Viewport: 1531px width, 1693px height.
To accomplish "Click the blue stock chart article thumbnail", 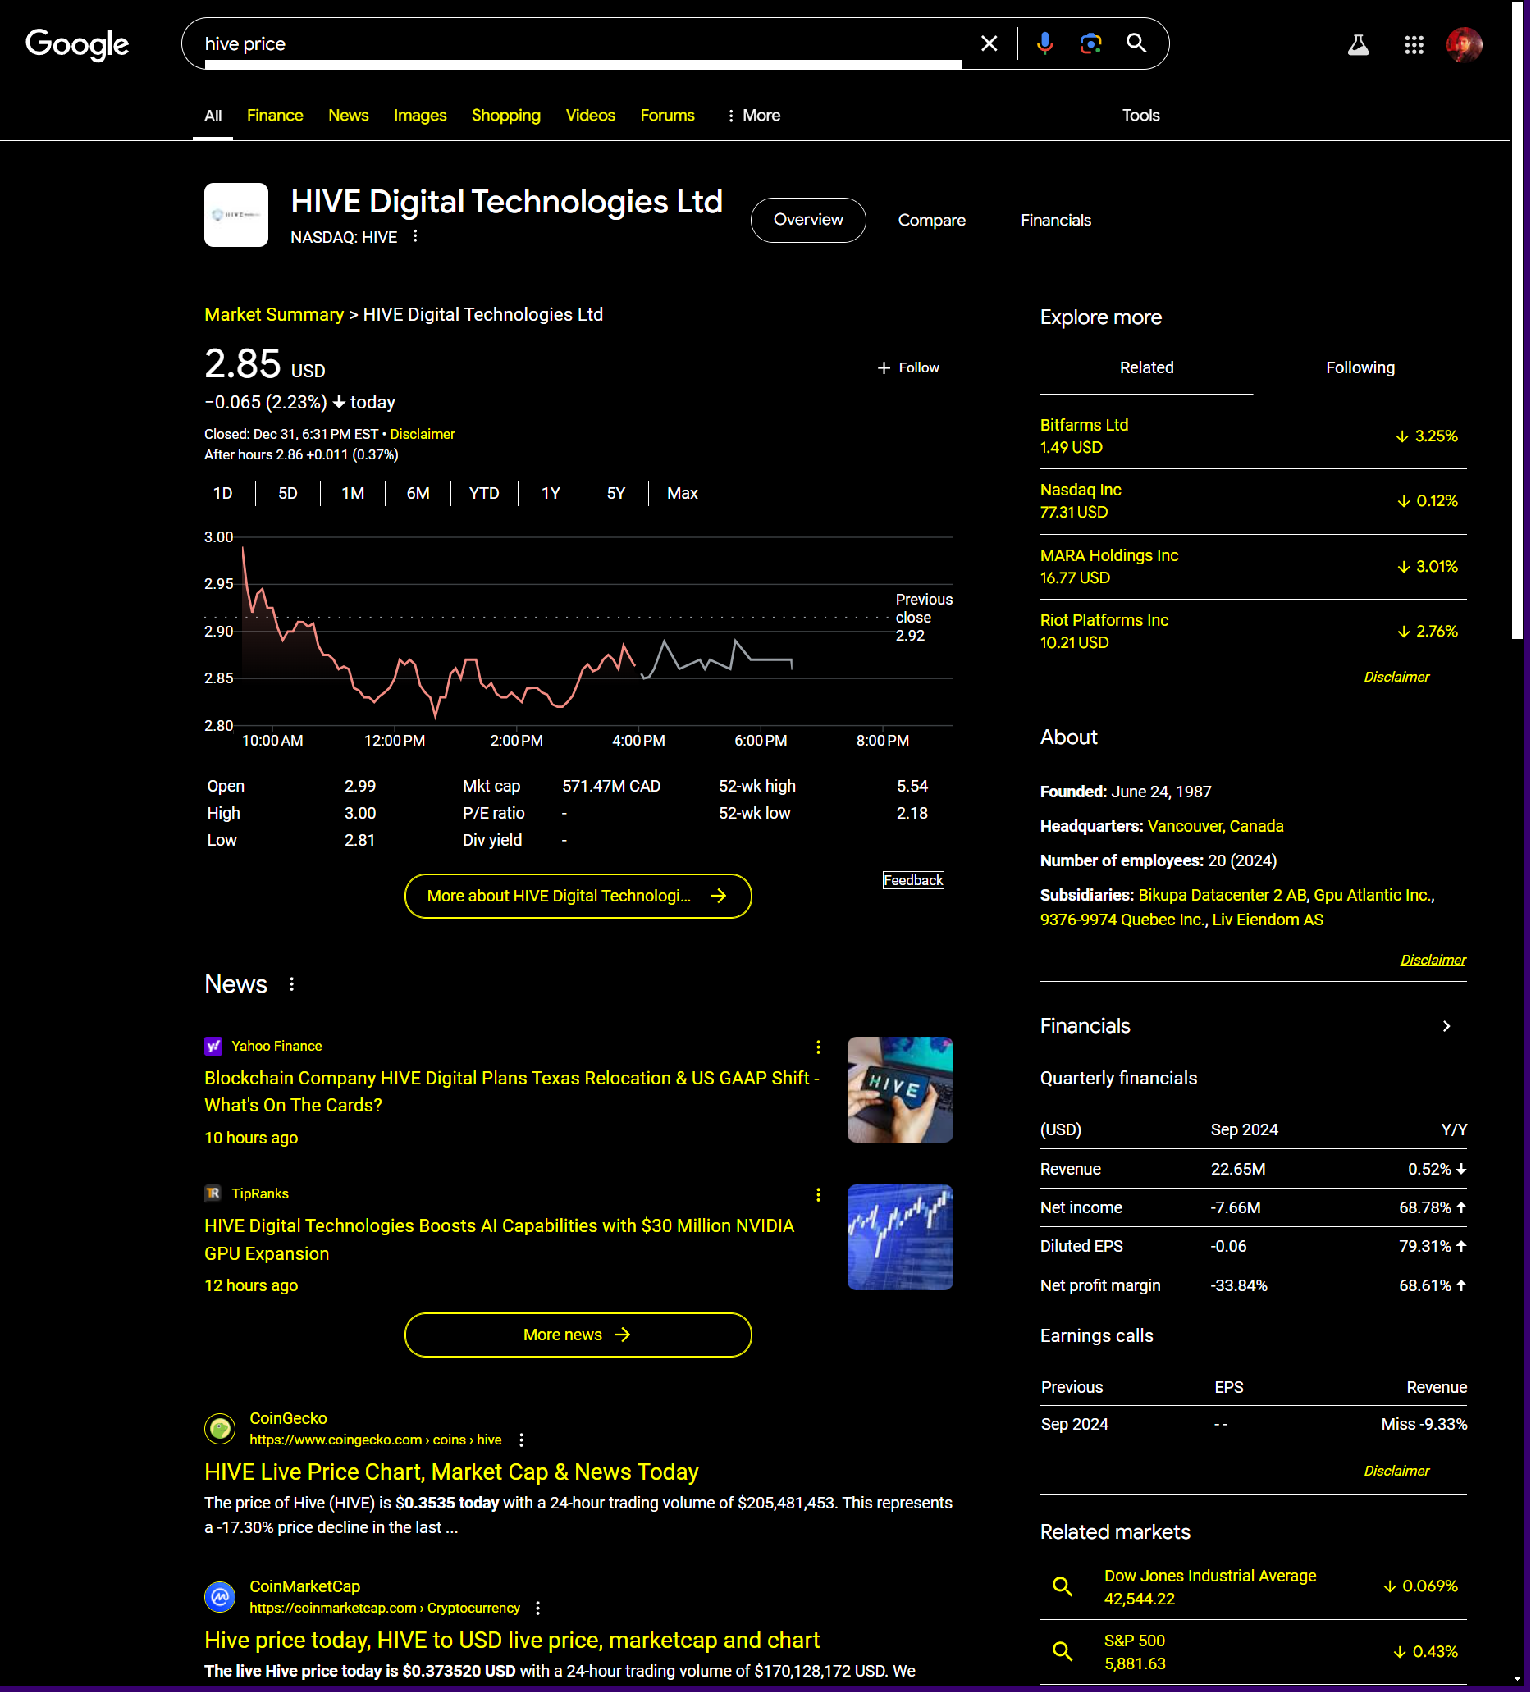I will click(x=899, y=1238).
